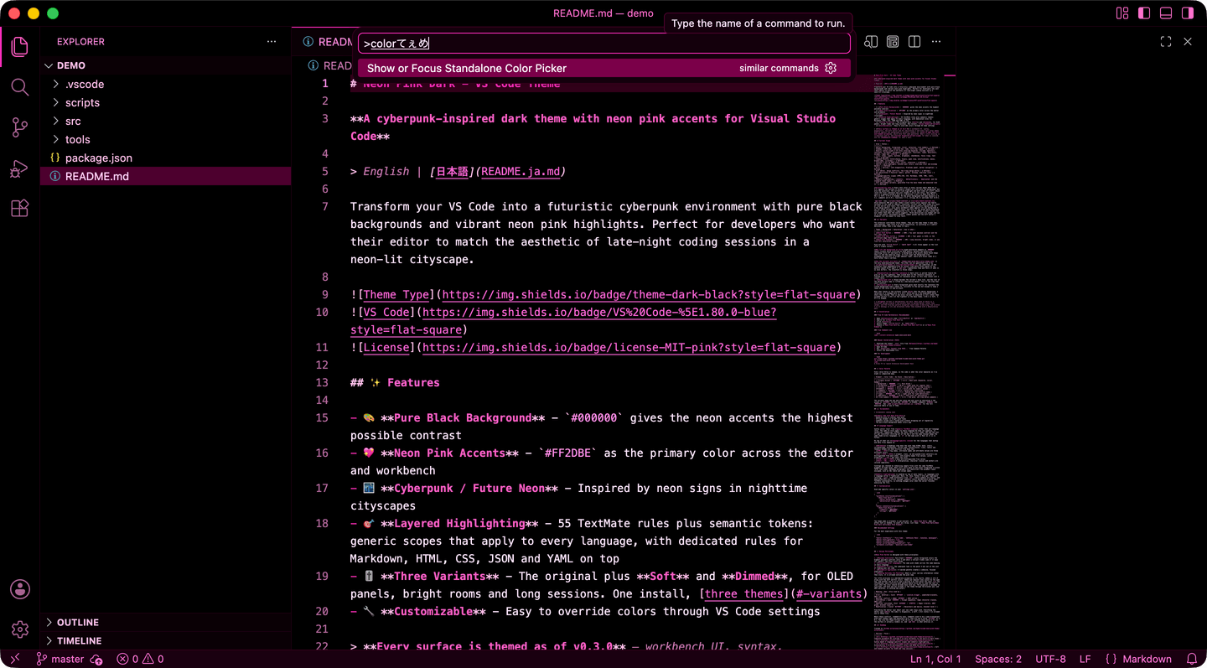Viewport: 1207px width, 668px height.
Task: Click theme-dark-black shields.io URL
Action: tap(649, 294)
